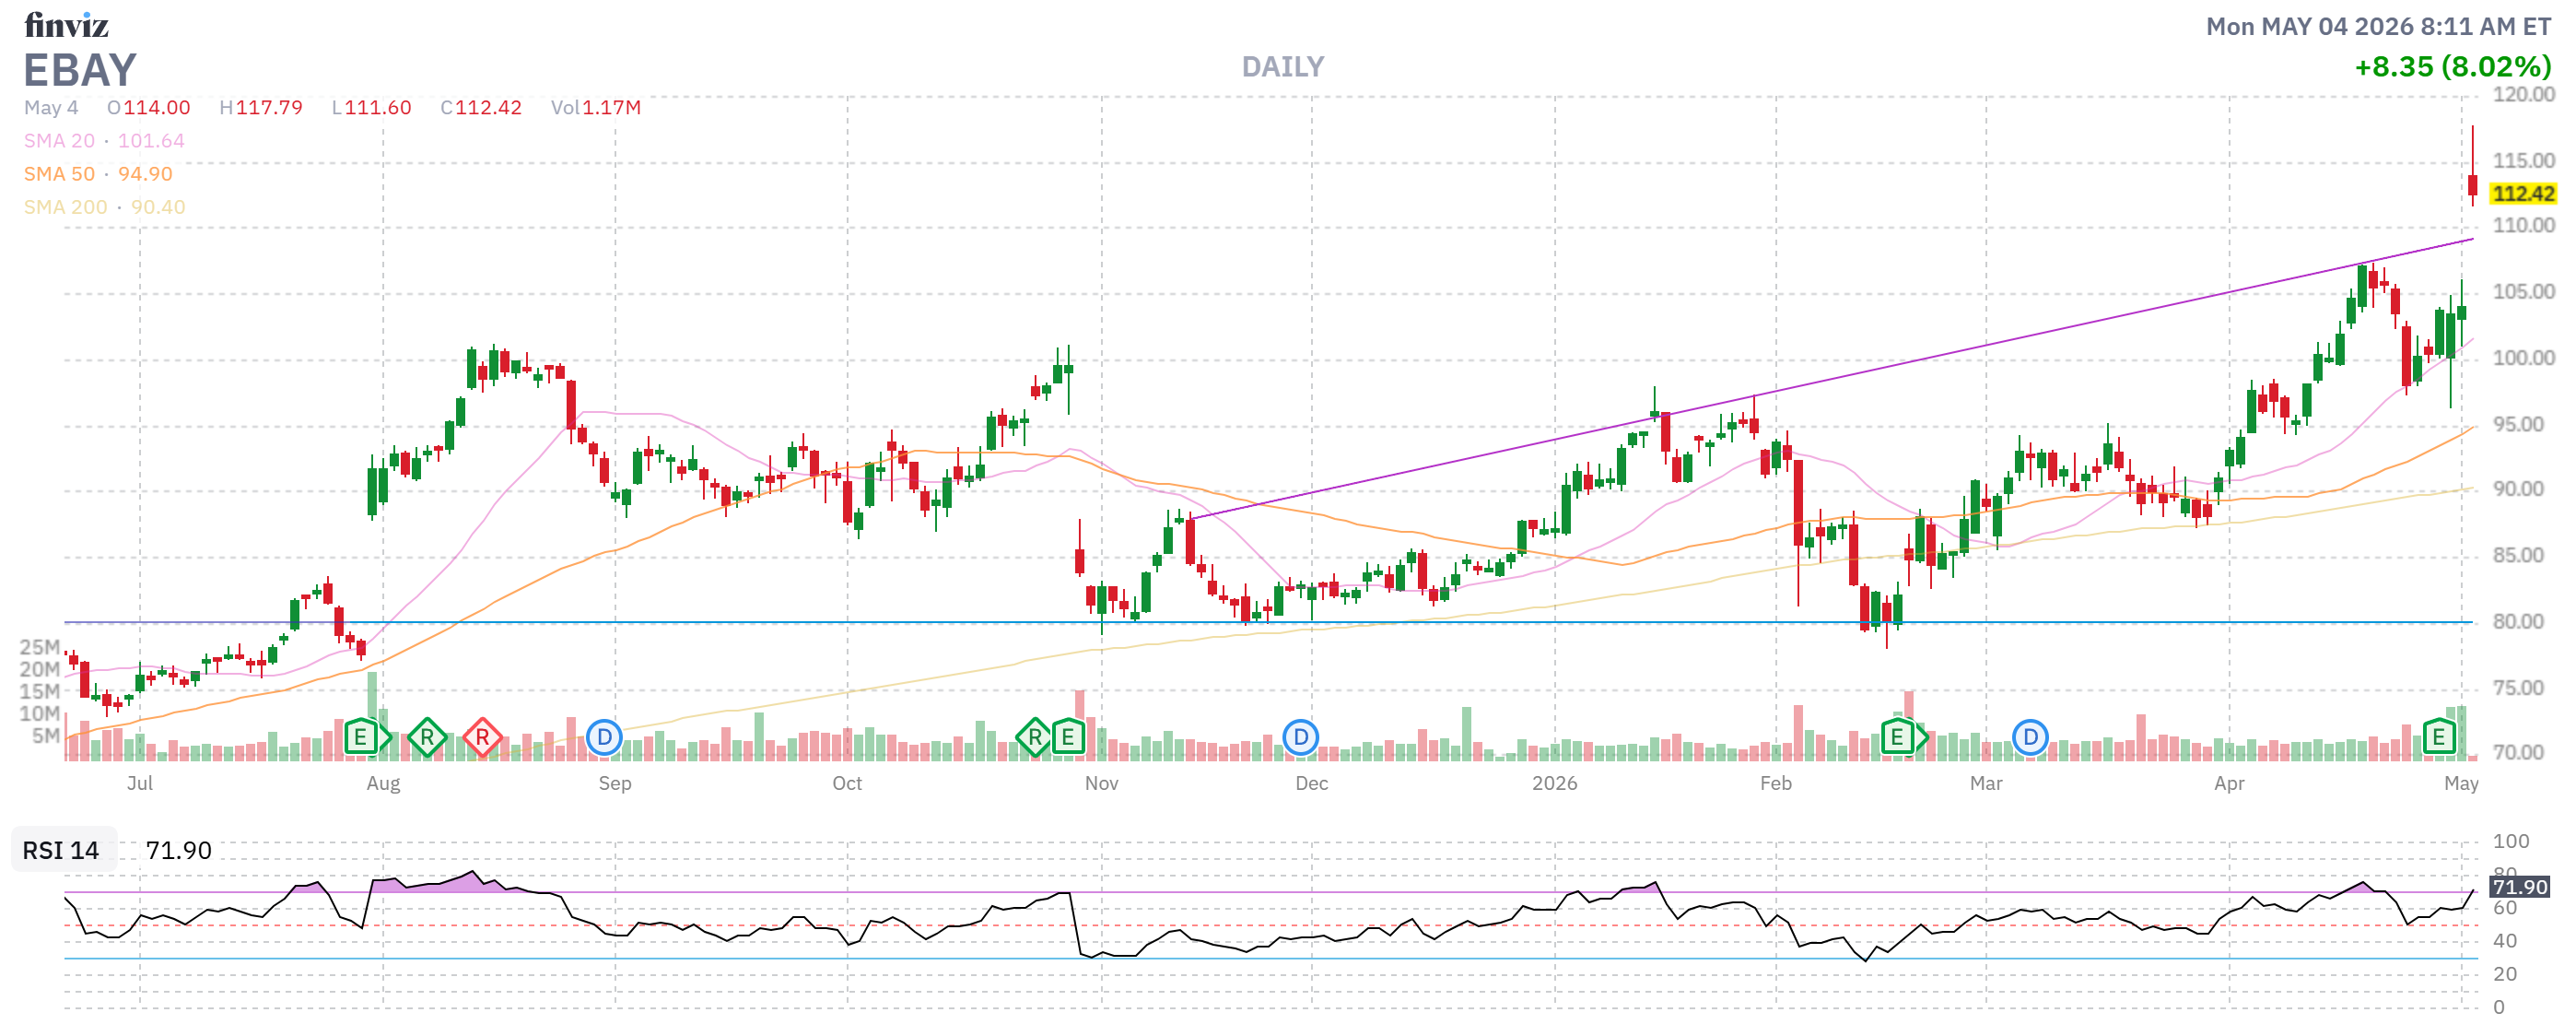Click the Apr label on time axis

pos(2229,783)
